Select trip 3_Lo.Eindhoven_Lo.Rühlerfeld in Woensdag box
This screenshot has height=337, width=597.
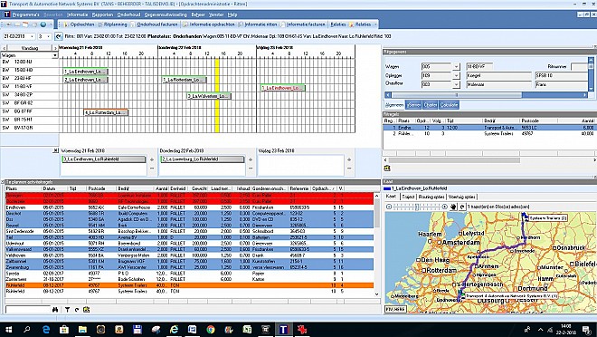pyautogui.click(x=104, y=159)
